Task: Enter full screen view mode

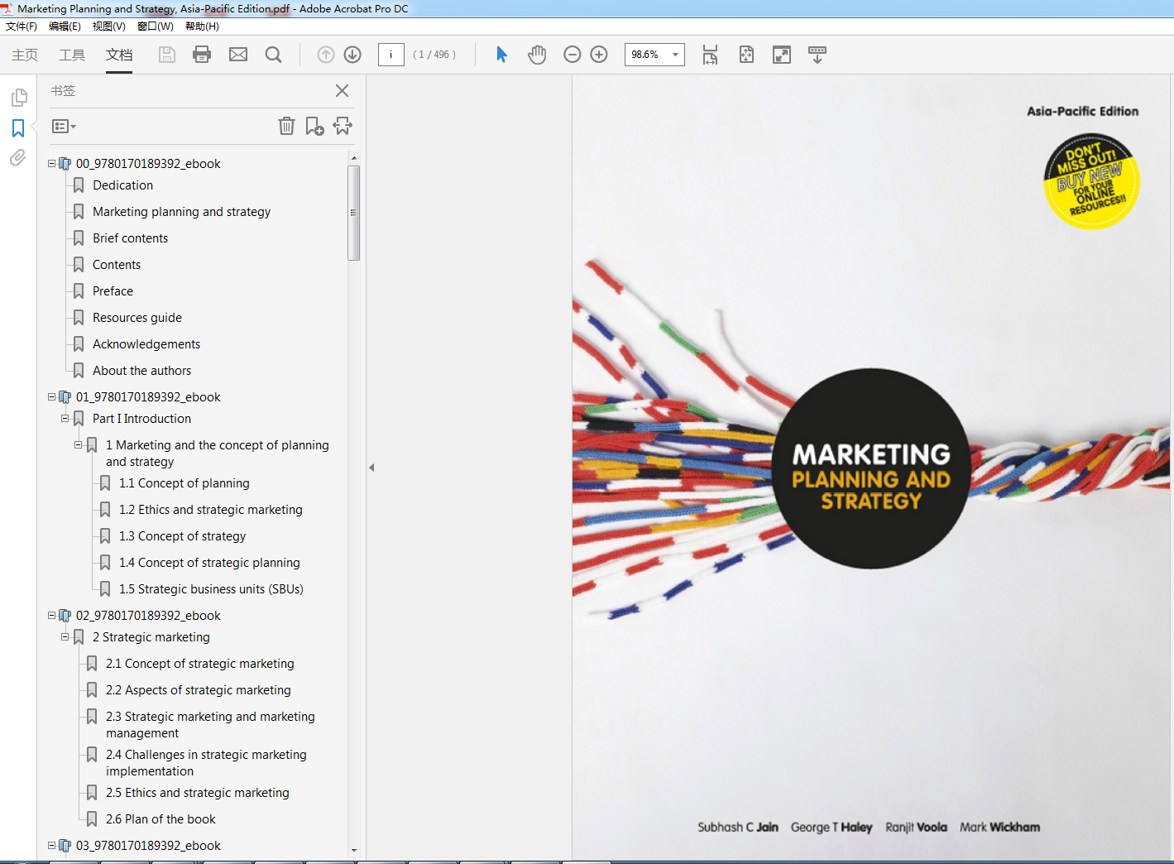Action: (x=782, y=55)
